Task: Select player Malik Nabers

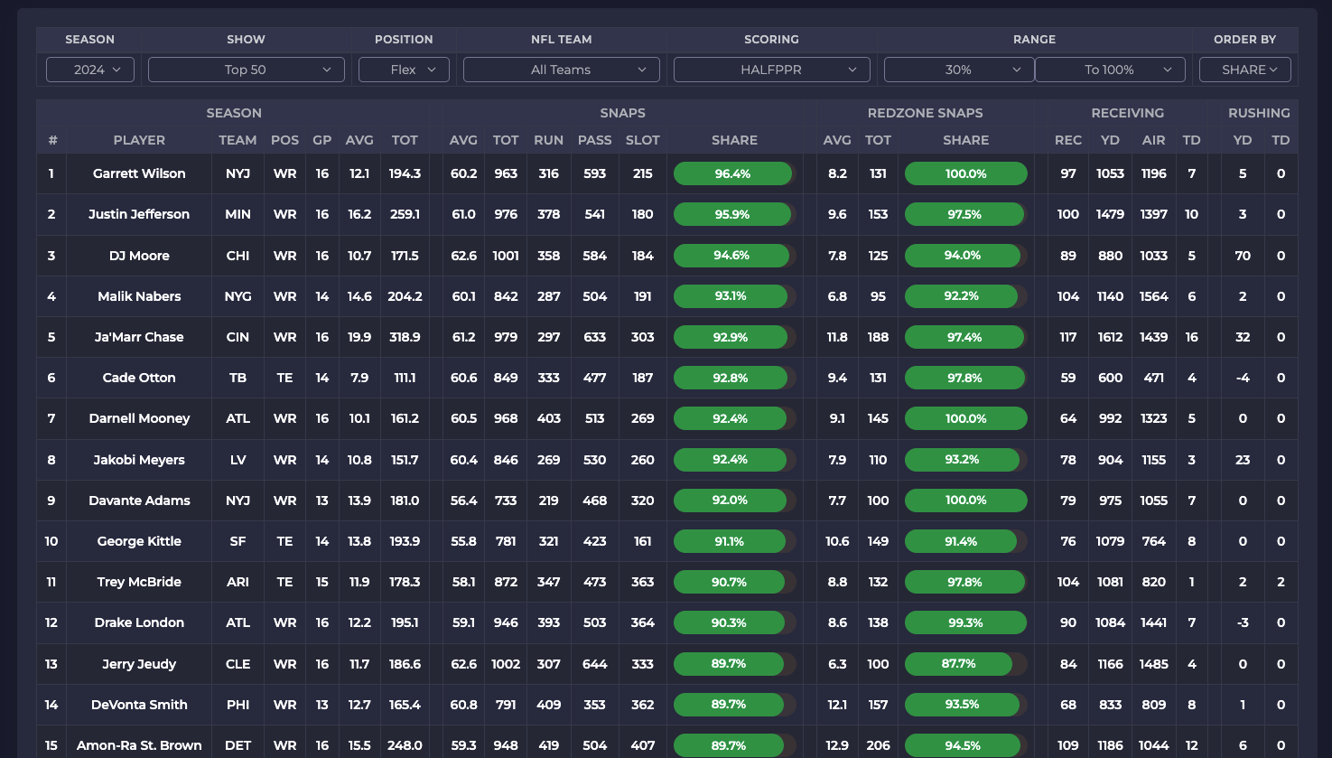Action: 139,296
